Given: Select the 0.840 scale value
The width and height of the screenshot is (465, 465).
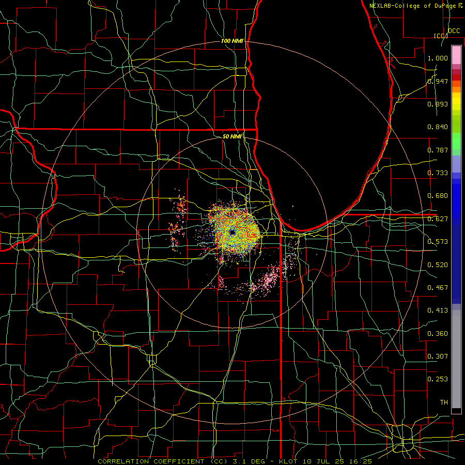Looking at the screenshot, I should [x=438, y=127].
